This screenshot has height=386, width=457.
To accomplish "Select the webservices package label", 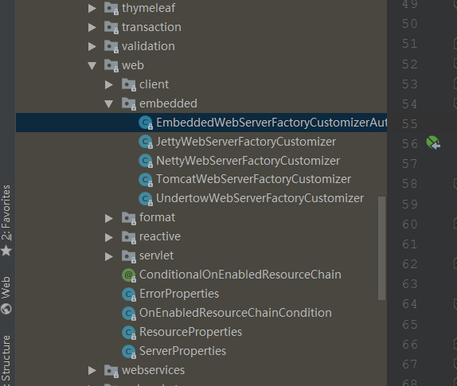I will coord(154,370).
